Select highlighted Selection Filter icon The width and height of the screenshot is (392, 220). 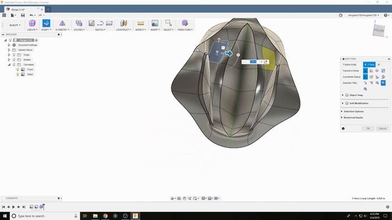pos(383,83)
